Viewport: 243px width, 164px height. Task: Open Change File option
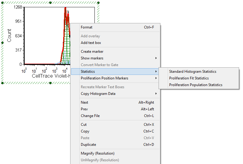click(90, 116)
